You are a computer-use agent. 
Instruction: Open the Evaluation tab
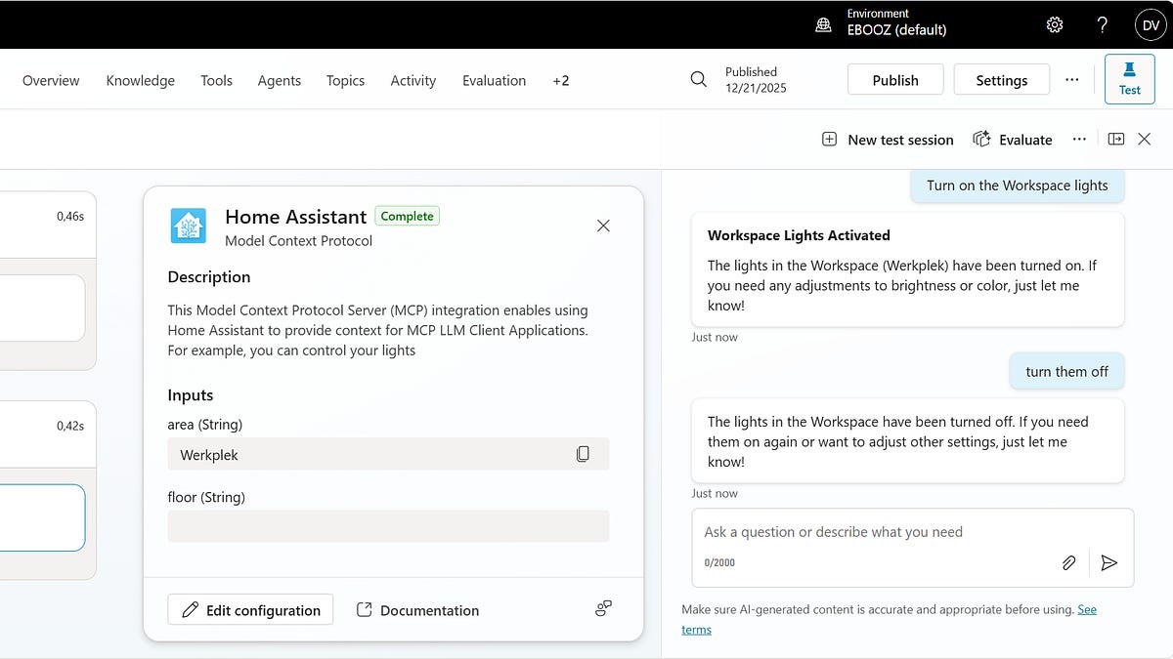[494, 80]
